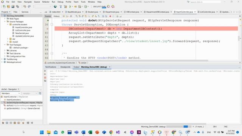Click the '(1 more...)' status bar link
Image resolution: width=242 pixels, height=136 pixels.
click(199, 127)
